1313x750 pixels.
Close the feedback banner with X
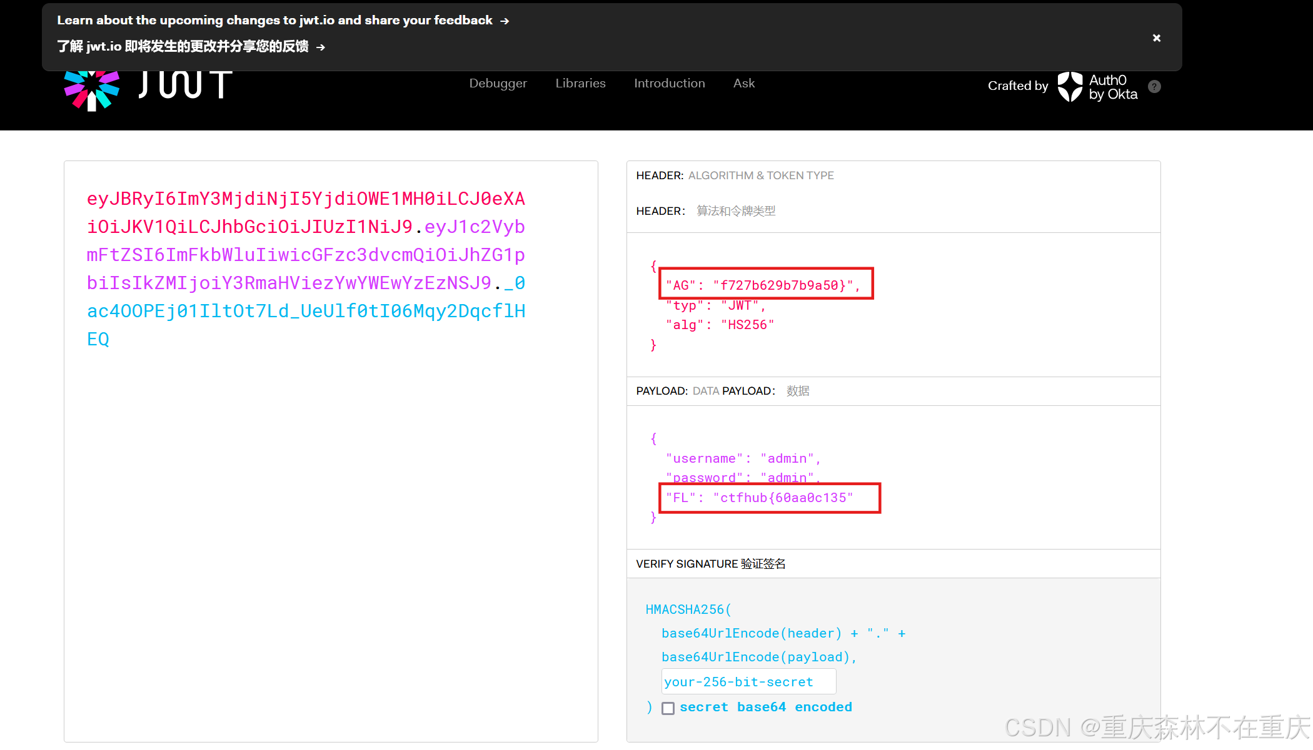[x=1156, y=38]
